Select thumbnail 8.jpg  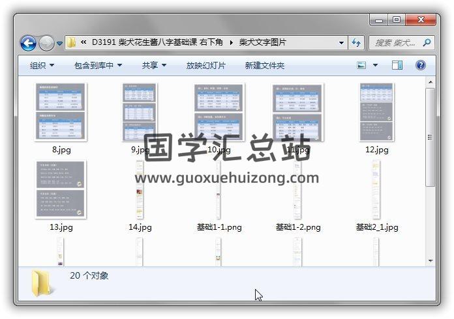pos(61,112)
